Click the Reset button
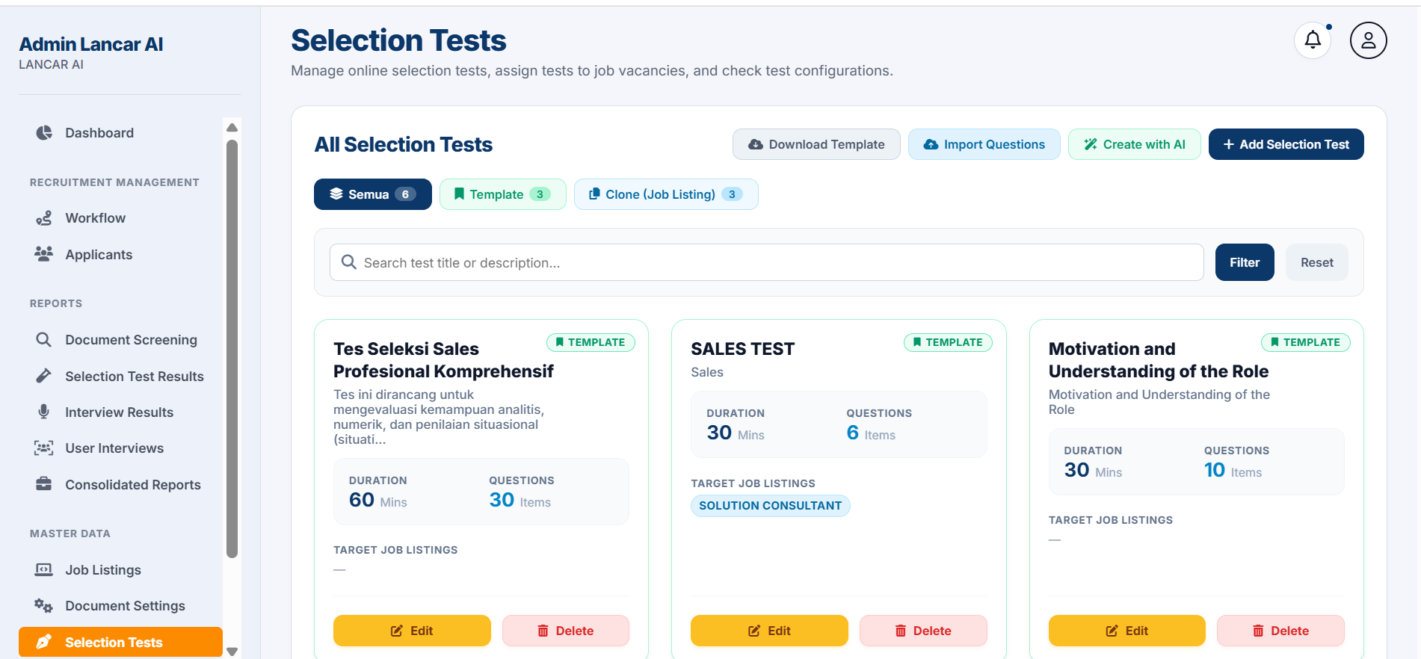Viewport: 1421px width, 659px height. click(1317, 262)
